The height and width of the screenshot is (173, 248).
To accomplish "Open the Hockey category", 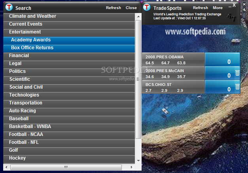I will 69,159.
